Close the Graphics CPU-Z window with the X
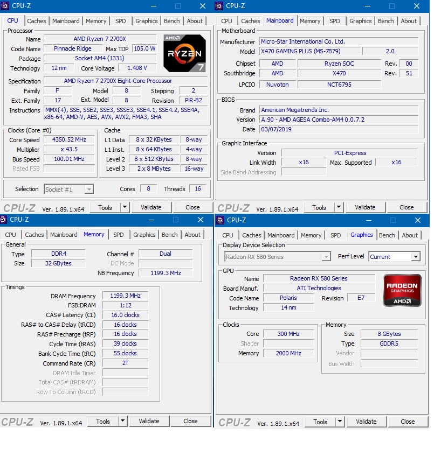The image size is (441, 456). [417, 220]
